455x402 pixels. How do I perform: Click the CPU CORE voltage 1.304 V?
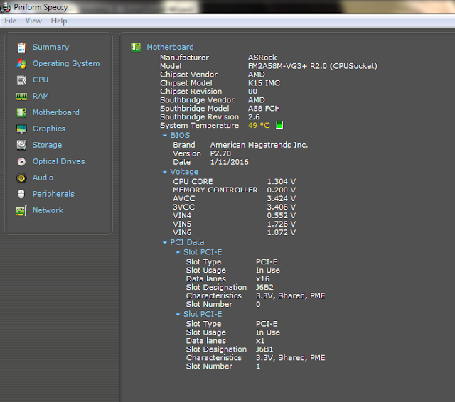tap(282, 181)
